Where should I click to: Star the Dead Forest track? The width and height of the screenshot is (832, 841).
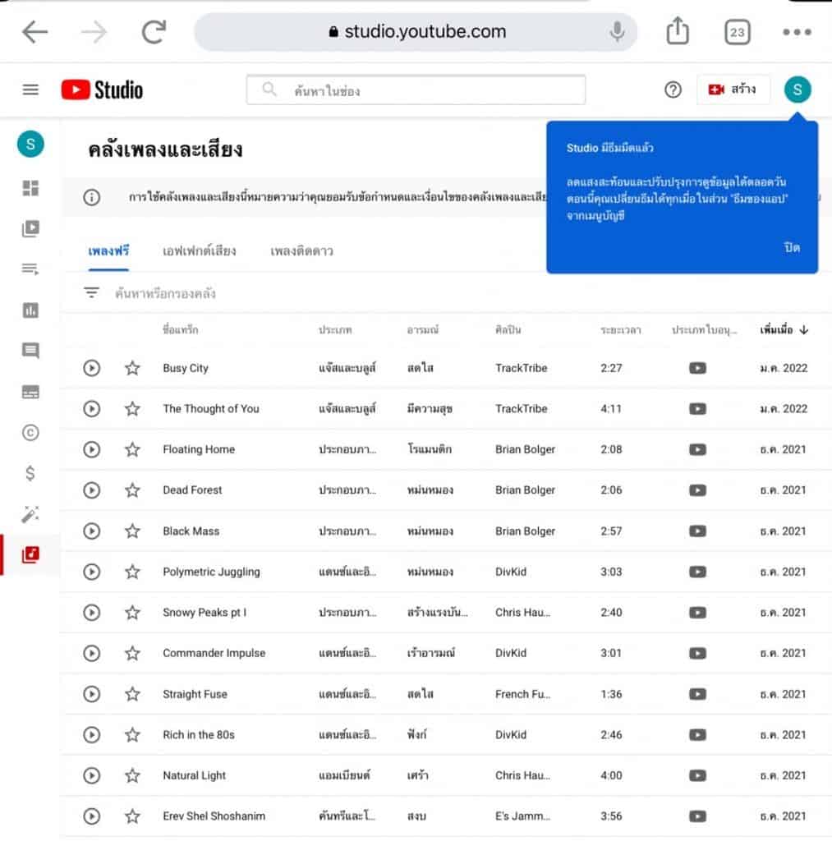(x=132, y=490)
